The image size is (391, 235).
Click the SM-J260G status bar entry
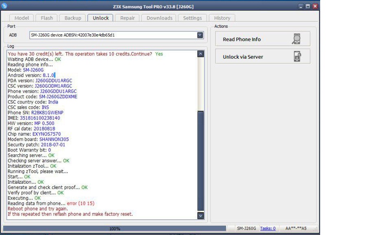click(x=246, y=228)
